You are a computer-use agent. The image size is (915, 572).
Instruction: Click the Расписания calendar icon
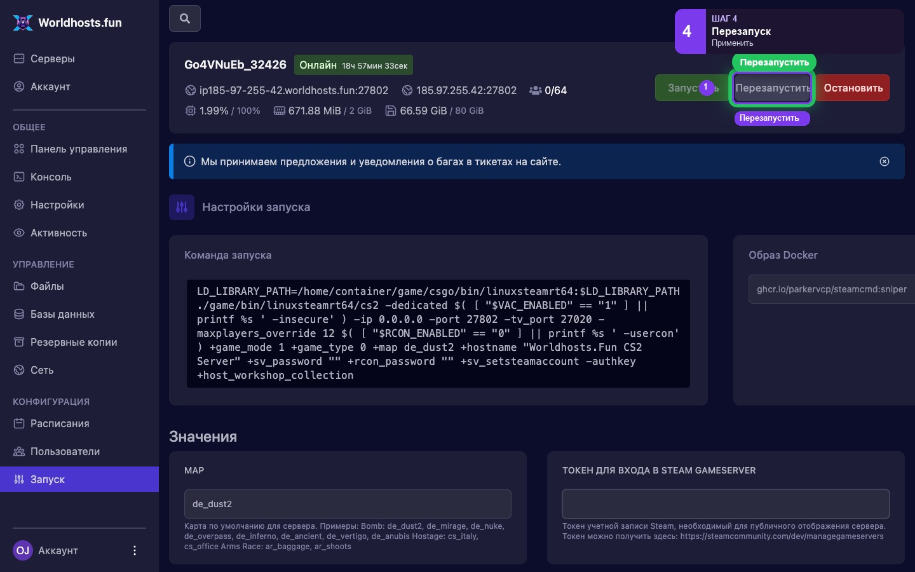pyautogui.click(x=19, y=423)
